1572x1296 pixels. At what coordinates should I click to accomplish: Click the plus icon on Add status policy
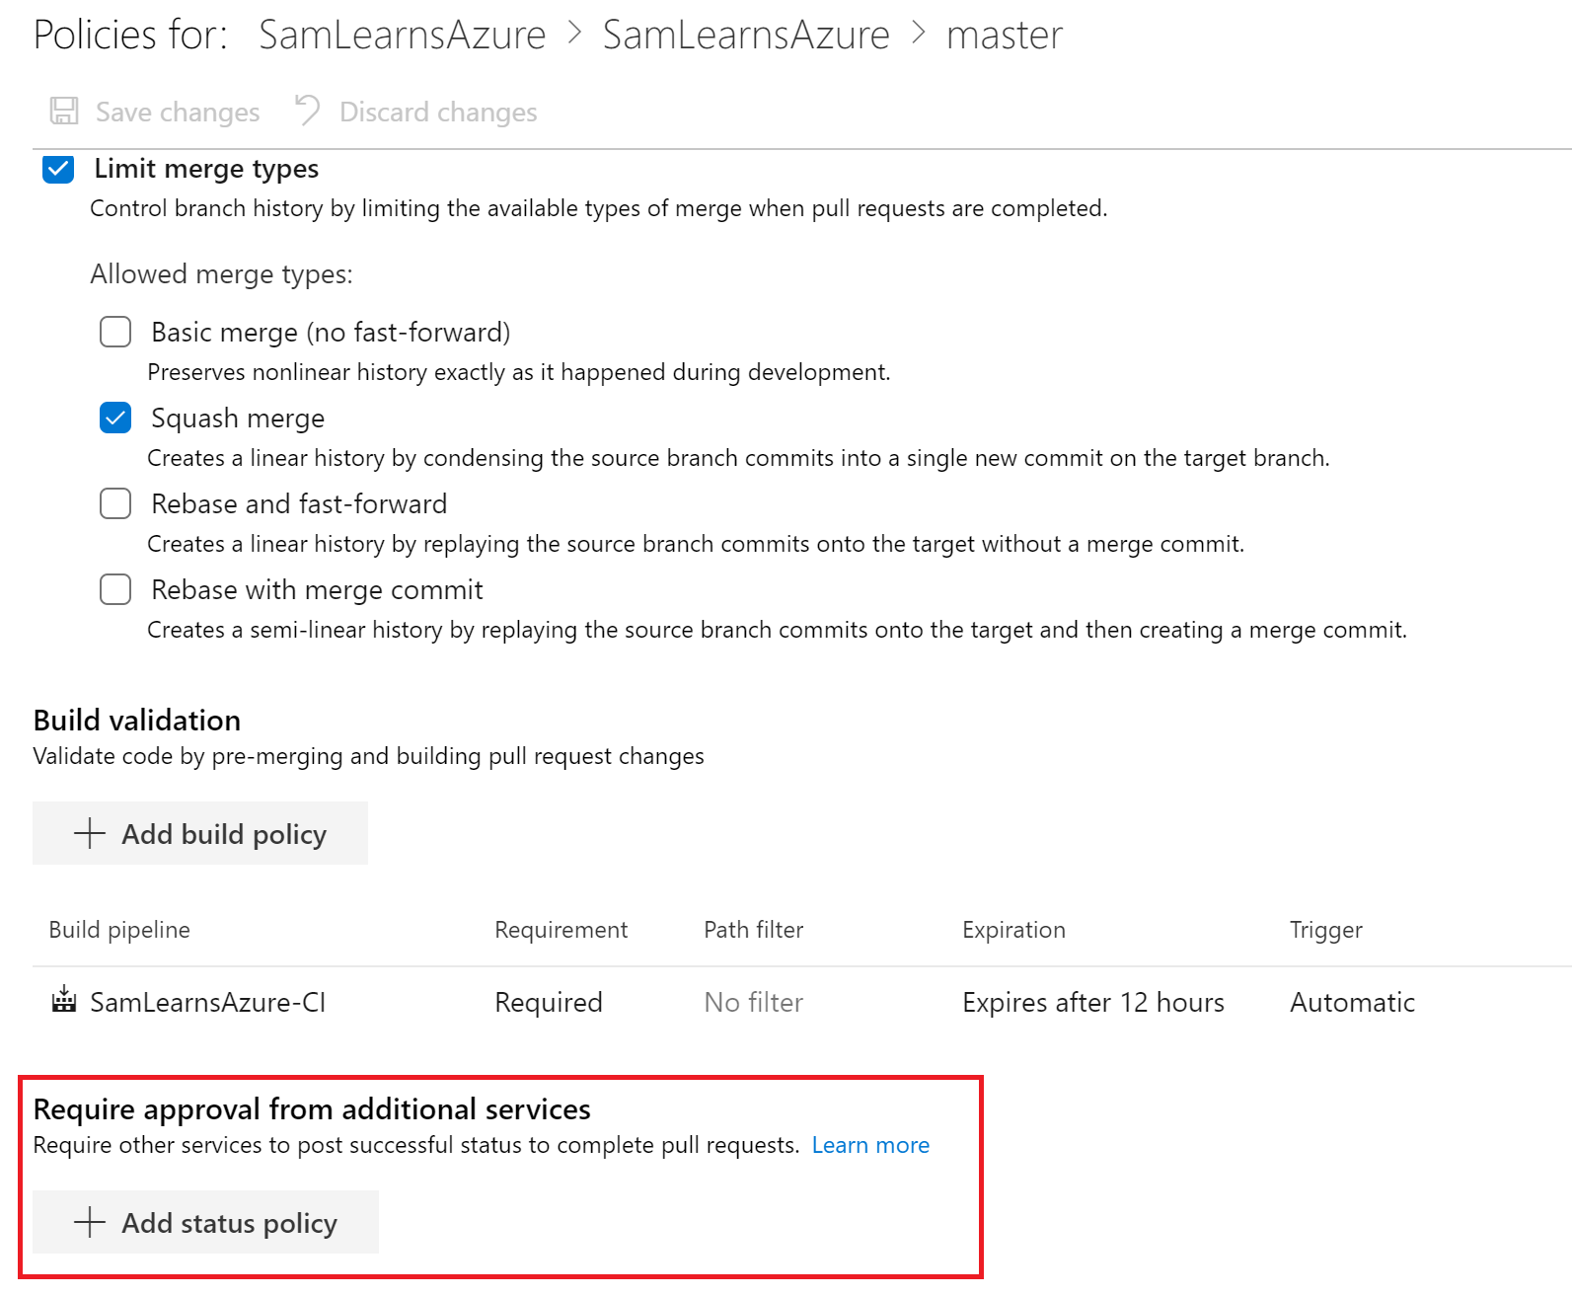tap(90, 1222)
